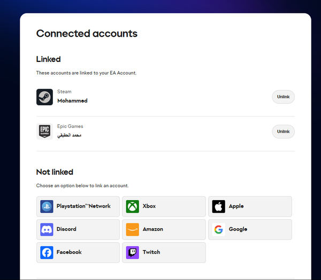Click the orange Amazon icon

point(133,229)
